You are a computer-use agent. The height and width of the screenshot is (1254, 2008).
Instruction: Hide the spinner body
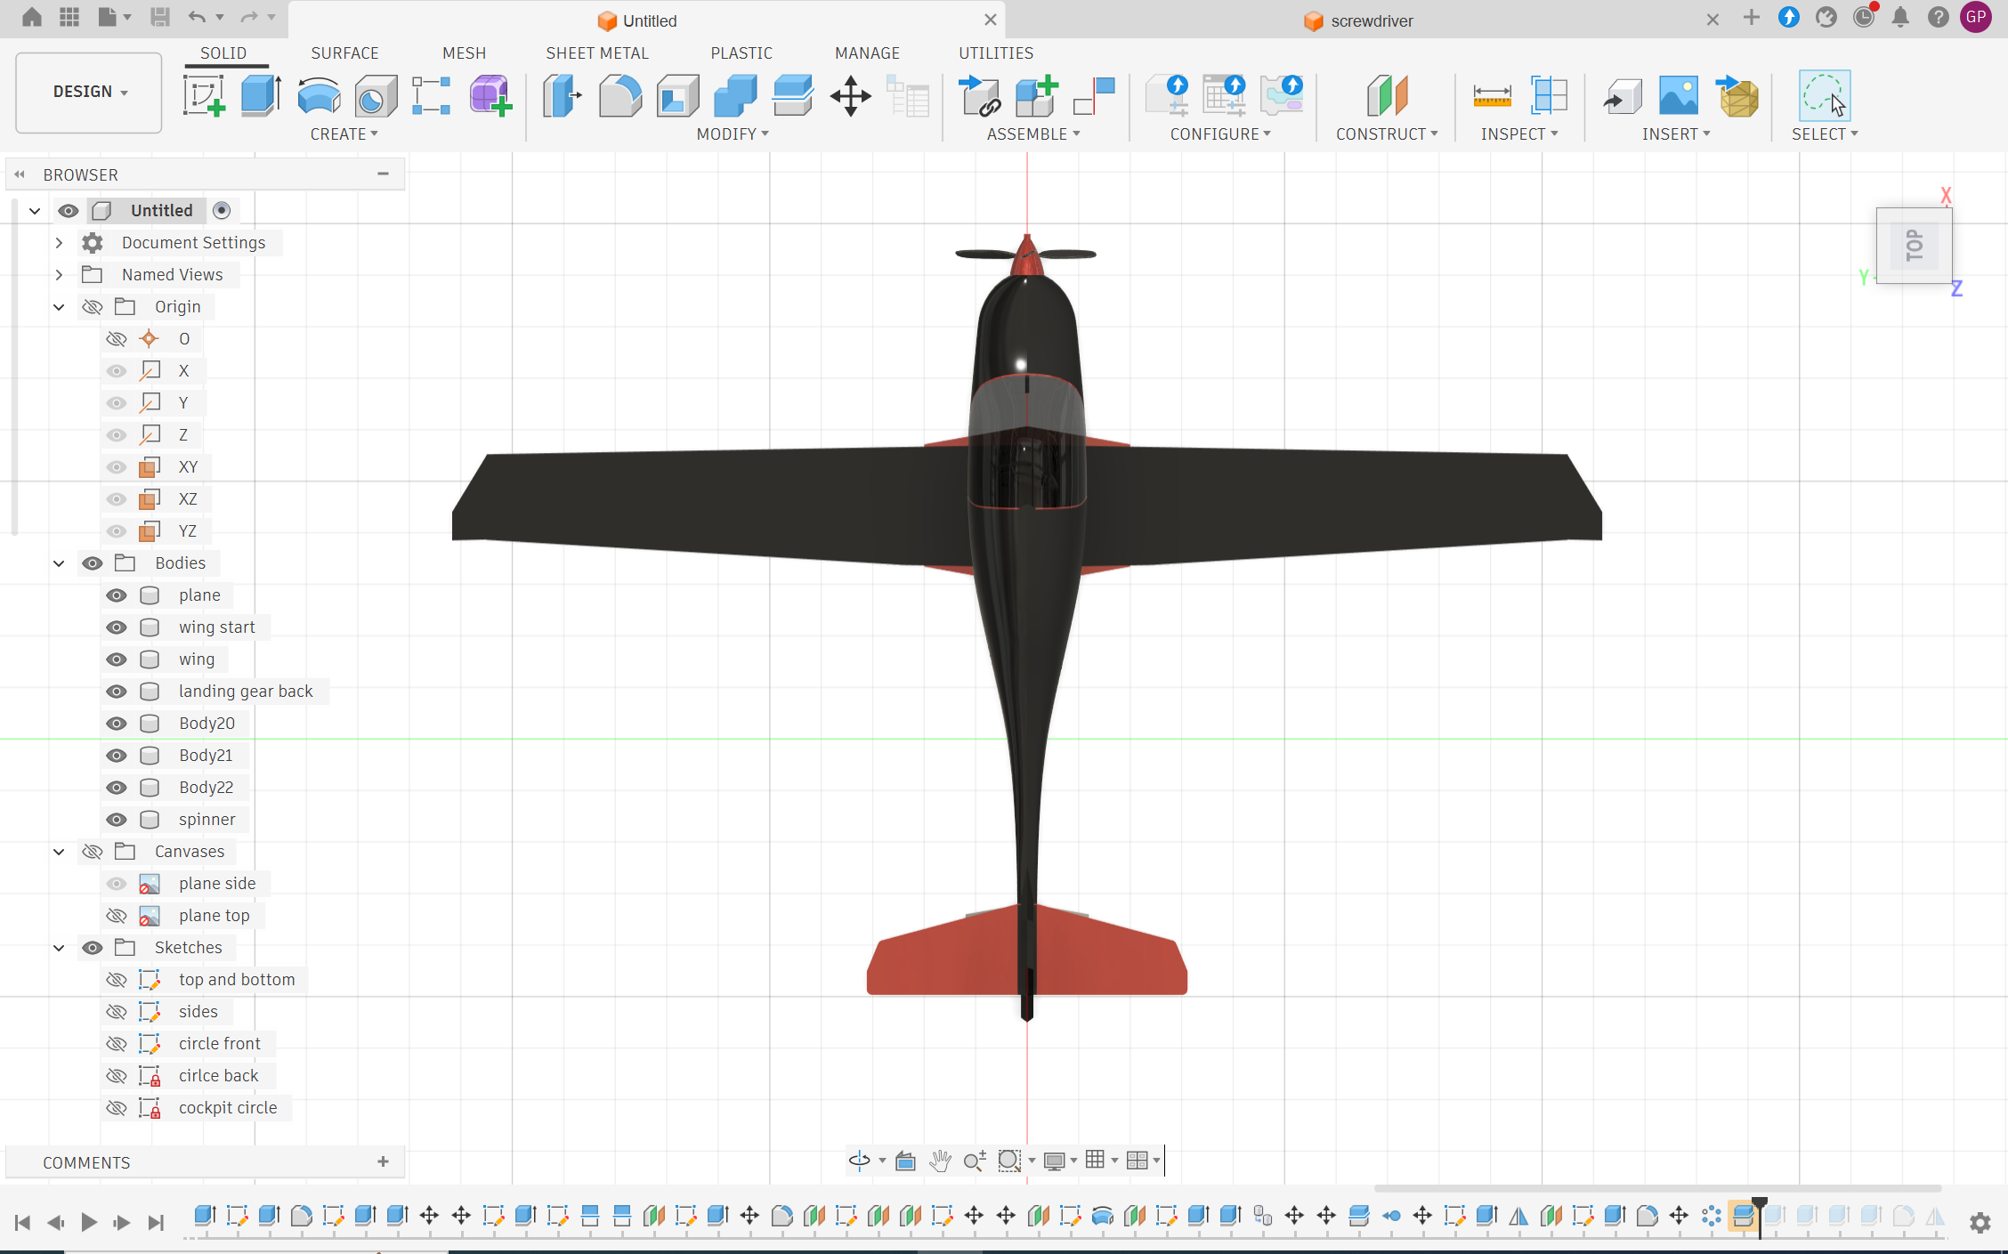point(117,820)
